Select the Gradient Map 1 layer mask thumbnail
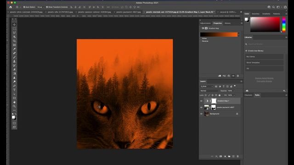The height and width of the screenshot is (165, 294). [x=214, y=101]
